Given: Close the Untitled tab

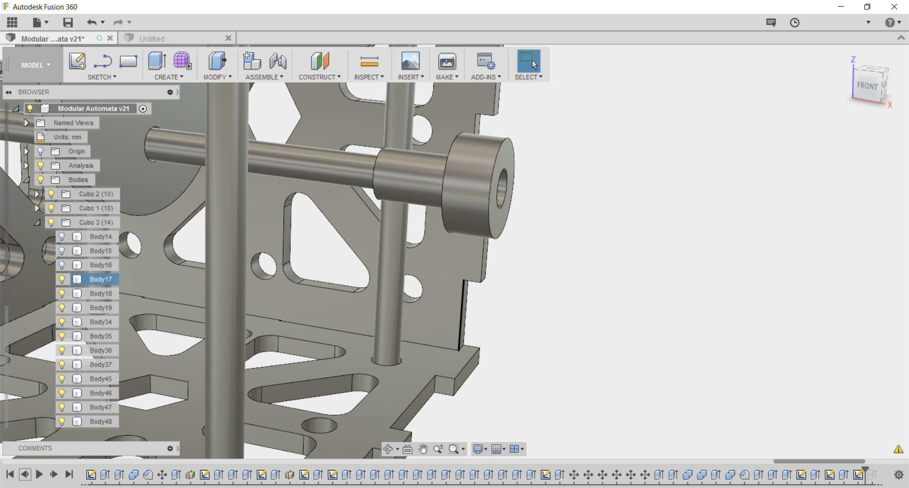Looking at the screenshot, I should point(228,38).
